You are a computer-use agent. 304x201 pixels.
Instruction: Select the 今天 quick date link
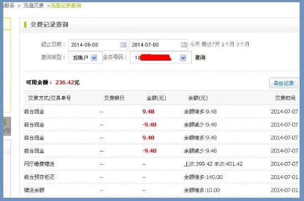click(195, 45)
